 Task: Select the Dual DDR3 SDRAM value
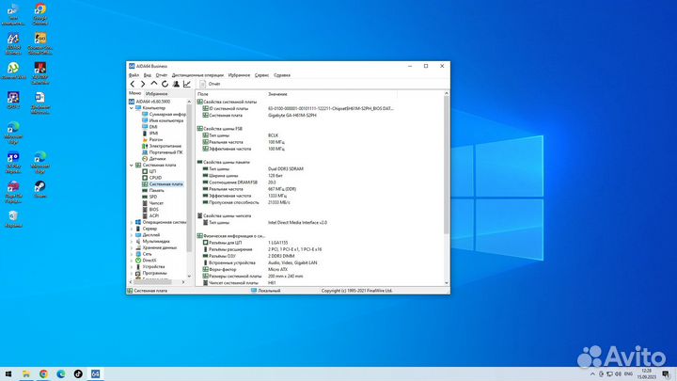(x=286, y=169)
